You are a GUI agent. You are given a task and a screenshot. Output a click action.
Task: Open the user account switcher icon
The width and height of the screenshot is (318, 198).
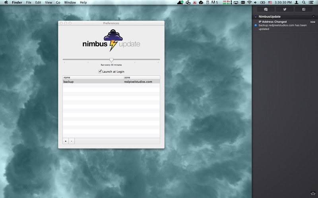pyautogui.click(x=297, y=2)
